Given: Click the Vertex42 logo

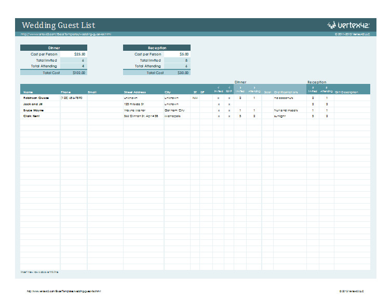Looking at the screenshot, I should 348,25.
